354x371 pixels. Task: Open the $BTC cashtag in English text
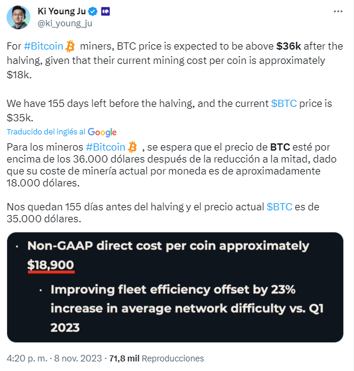[x=284, y=103]
